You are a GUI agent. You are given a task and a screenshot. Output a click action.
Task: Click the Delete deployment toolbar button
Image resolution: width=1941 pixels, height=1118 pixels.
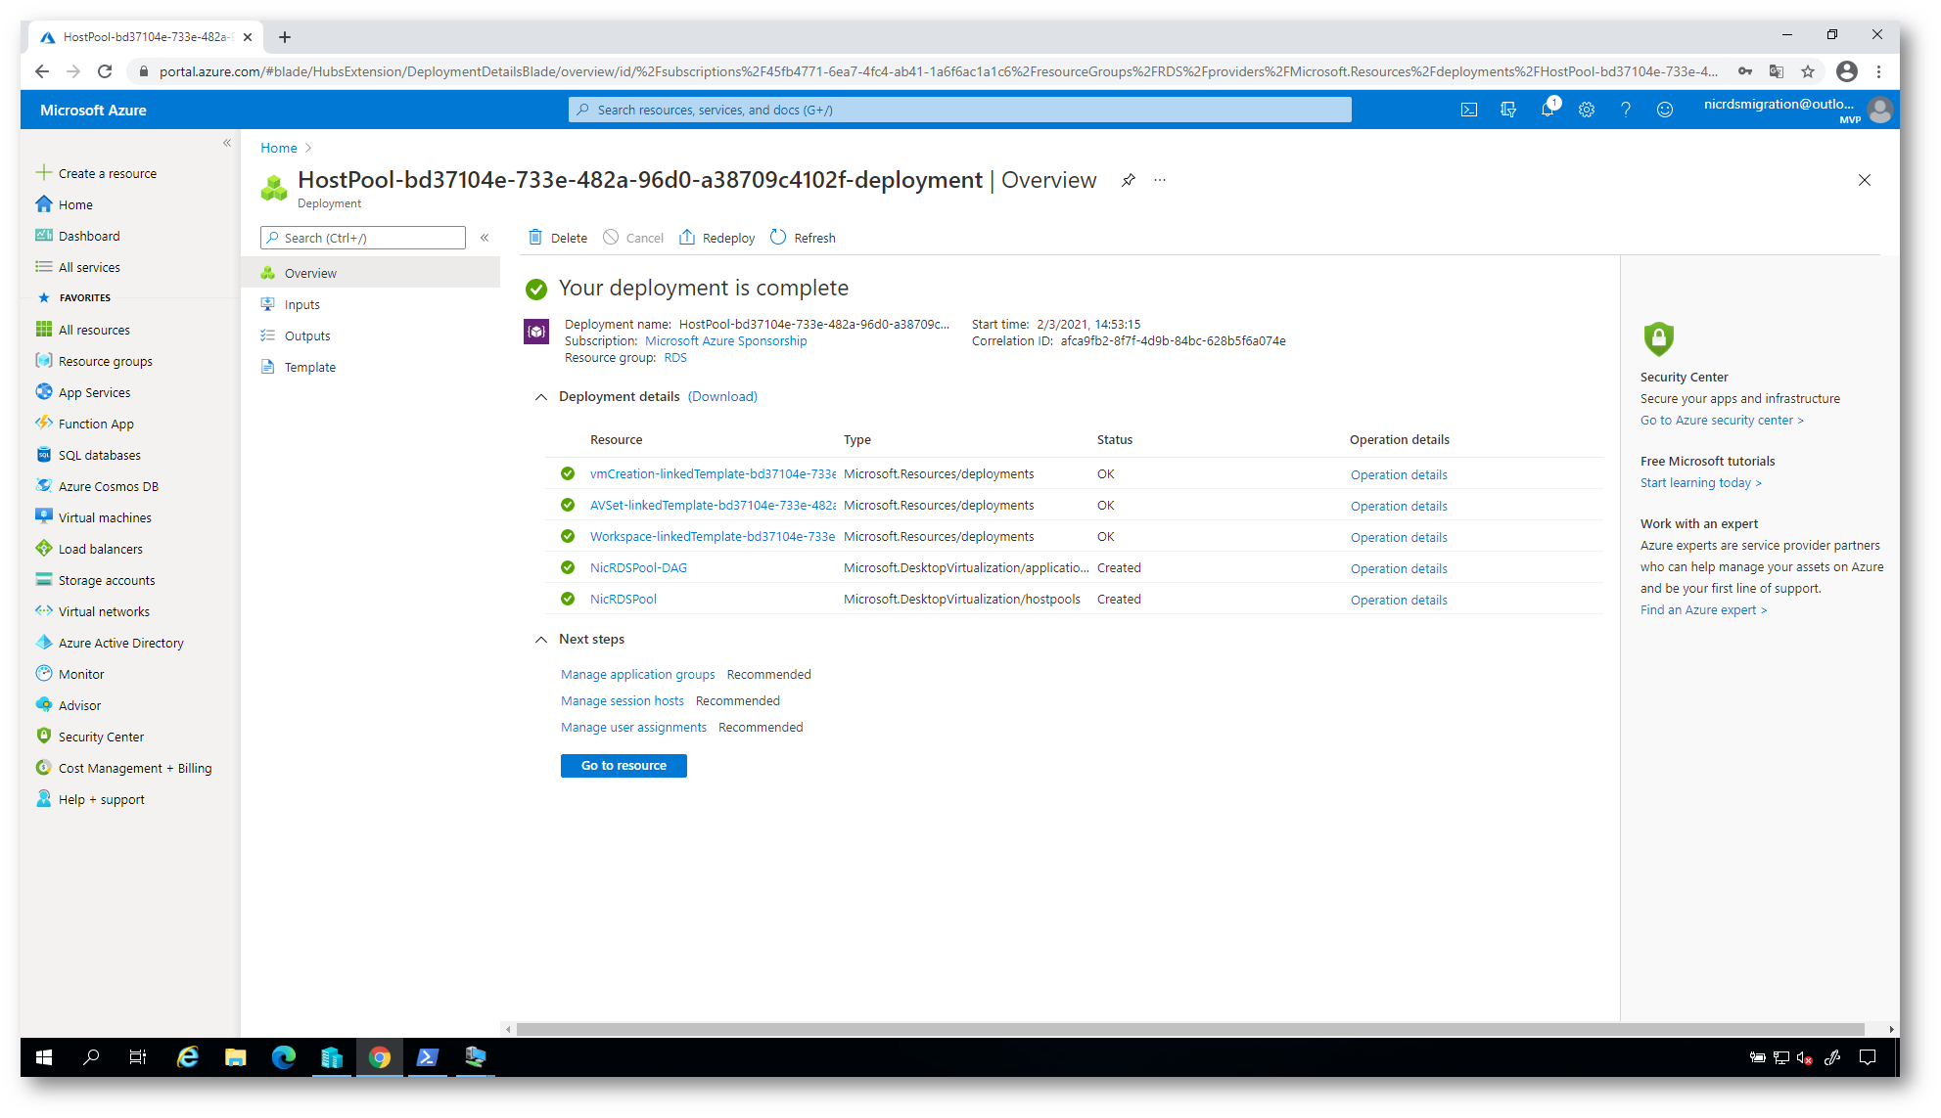(x=558, y=238)
